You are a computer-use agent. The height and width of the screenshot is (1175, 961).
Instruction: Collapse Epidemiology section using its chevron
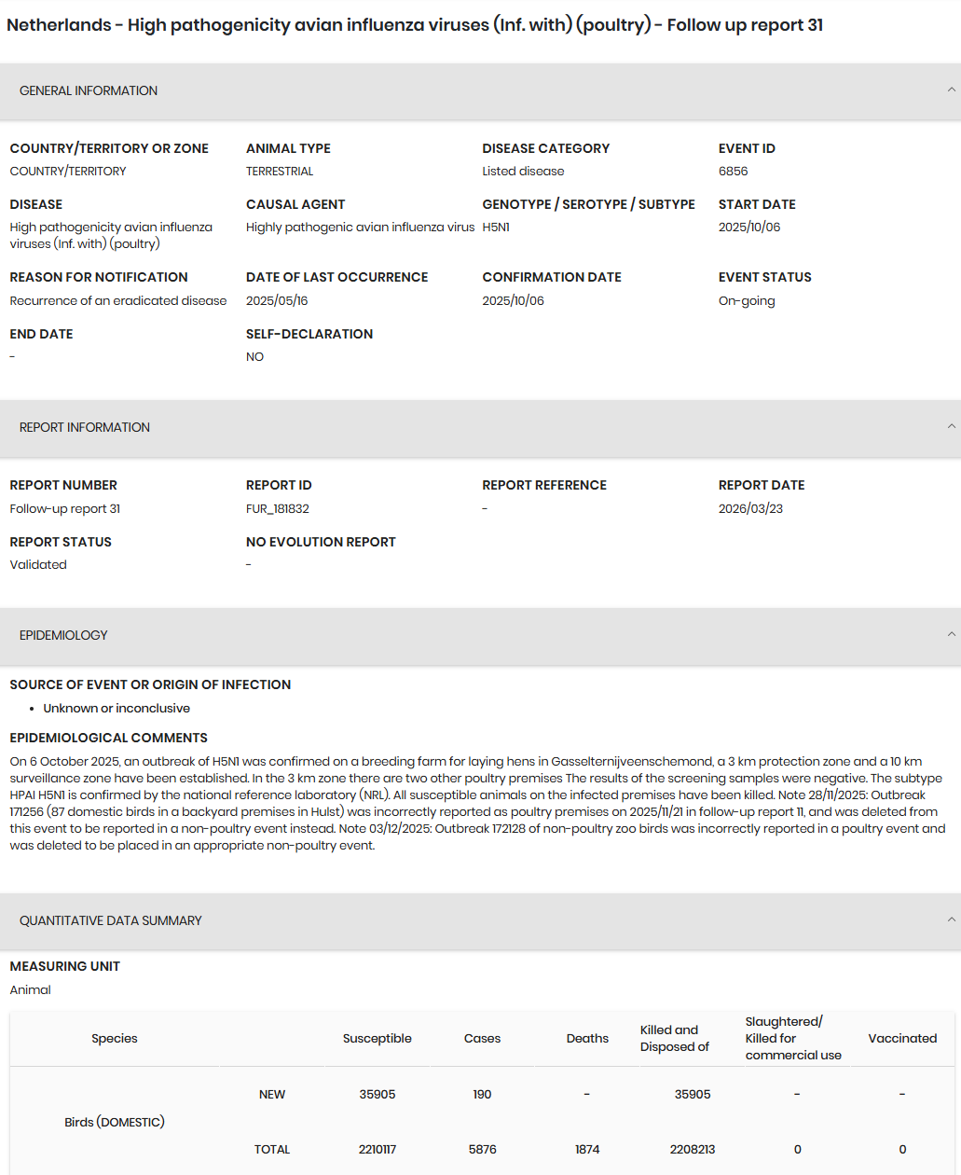coord(951,635)
